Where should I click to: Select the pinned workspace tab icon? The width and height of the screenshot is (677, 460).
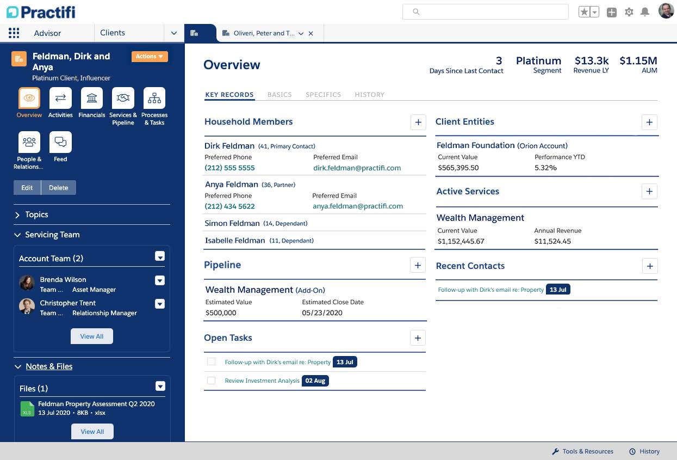(x=194, y=33)
